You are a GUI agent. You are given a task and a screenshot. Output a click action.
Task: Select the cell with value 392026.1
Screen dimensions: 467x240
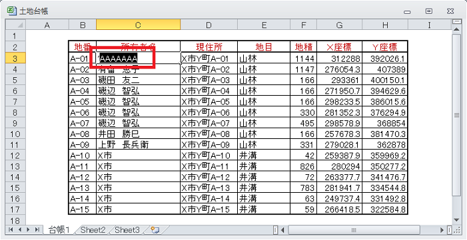pos(385,59)
